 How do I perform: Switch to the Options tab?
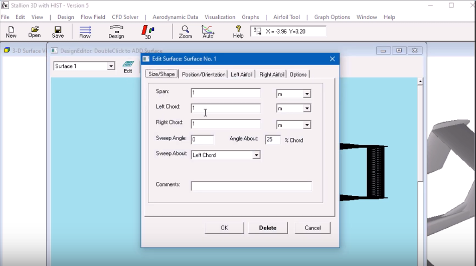298,74
